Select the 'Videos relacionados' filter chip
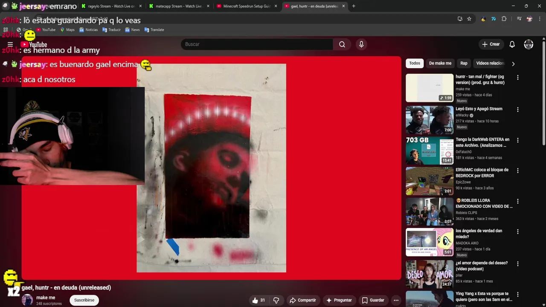 [490, 63]
